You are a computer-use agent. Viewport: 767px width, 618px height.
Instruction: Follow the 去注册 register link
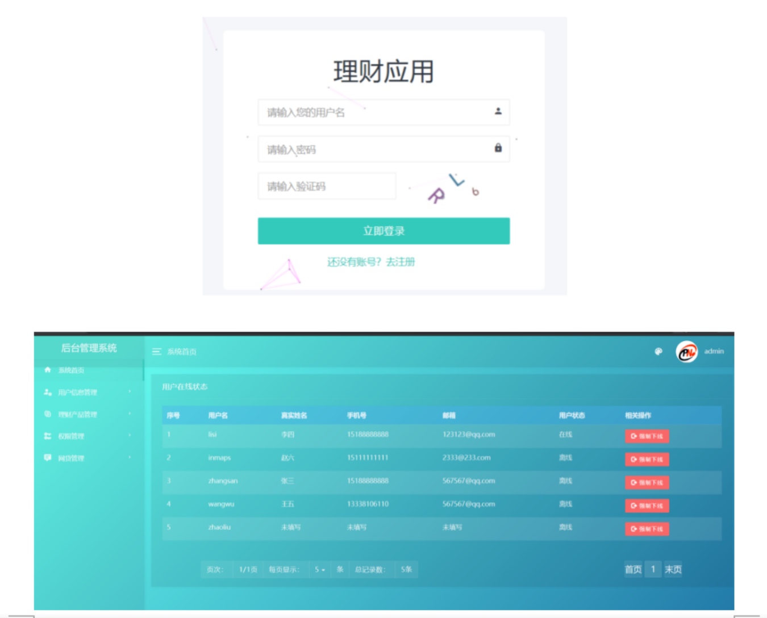(x=401, y=262)
